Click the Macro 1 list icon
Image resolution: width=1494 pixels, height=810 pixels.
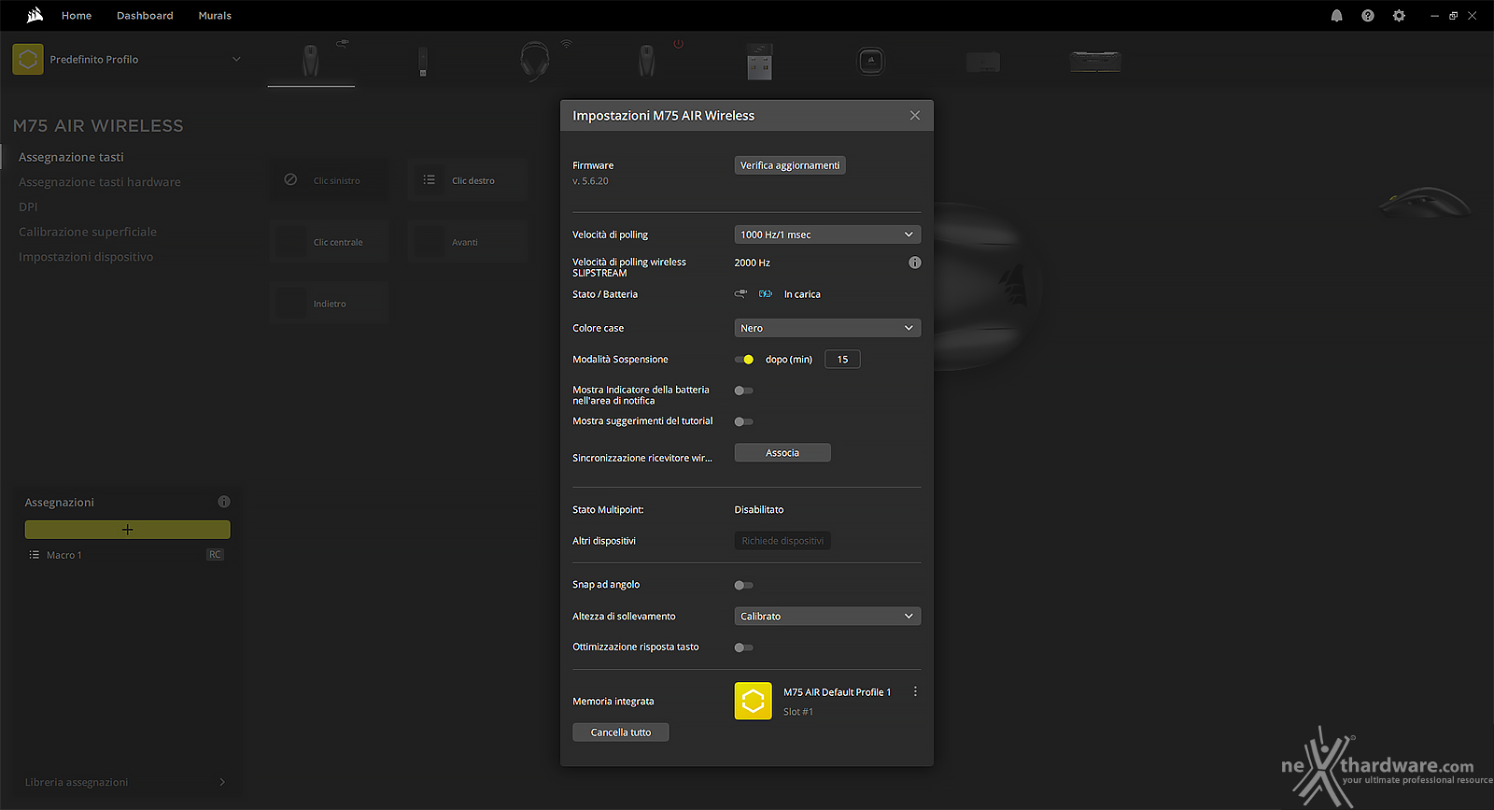pyautogui.click(x=35, y=555)
